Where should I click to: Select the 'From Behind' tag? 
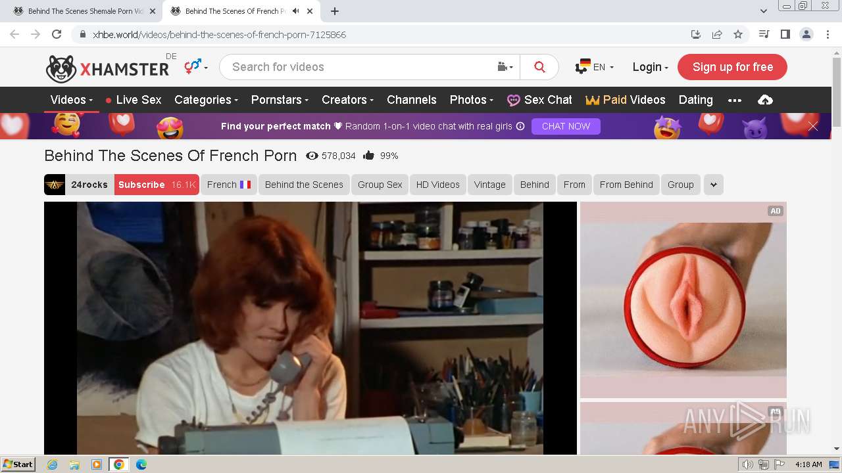(x=626, y=185)
